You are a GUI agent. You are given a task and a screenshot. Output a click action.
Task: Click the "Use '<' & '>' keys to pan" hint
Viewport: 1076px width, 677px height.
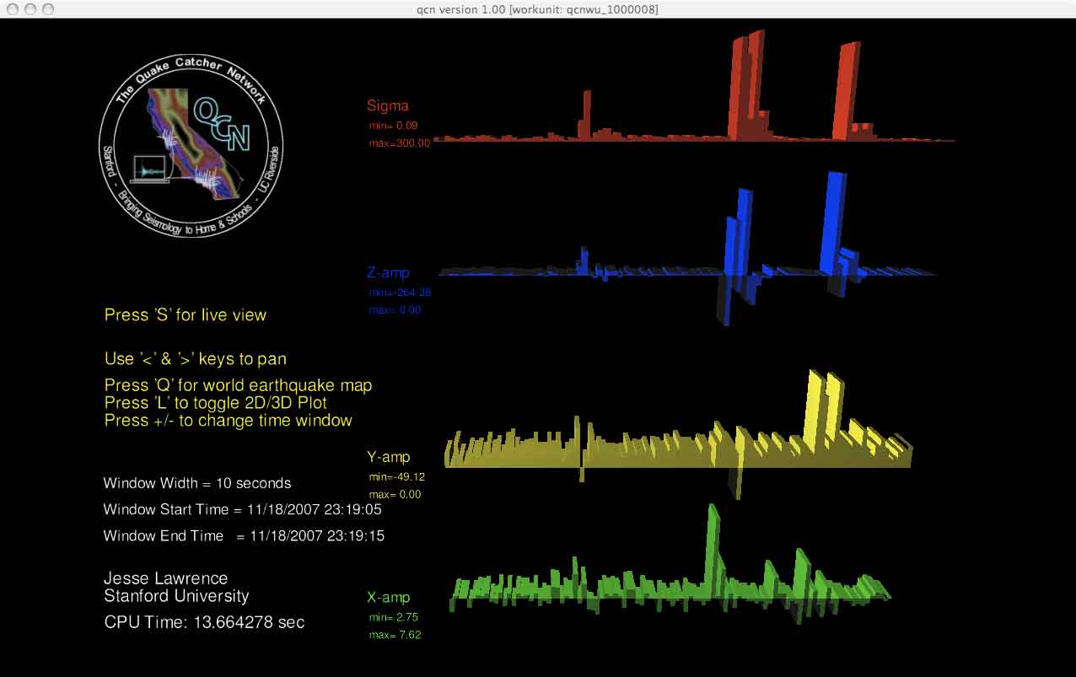coord(195,359)
